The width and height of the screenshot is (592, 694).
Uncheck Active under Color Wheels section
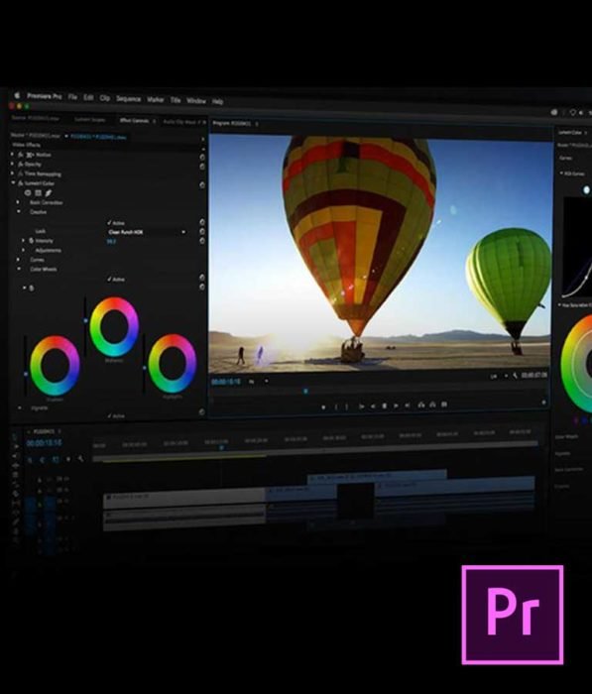(x=109, y=280)
